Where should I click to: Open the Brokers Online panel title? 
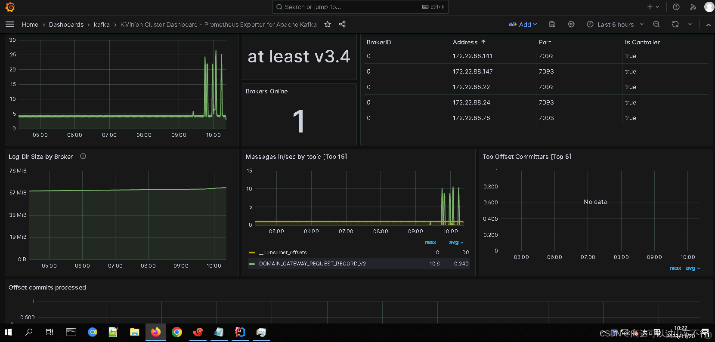click(266, 91)
